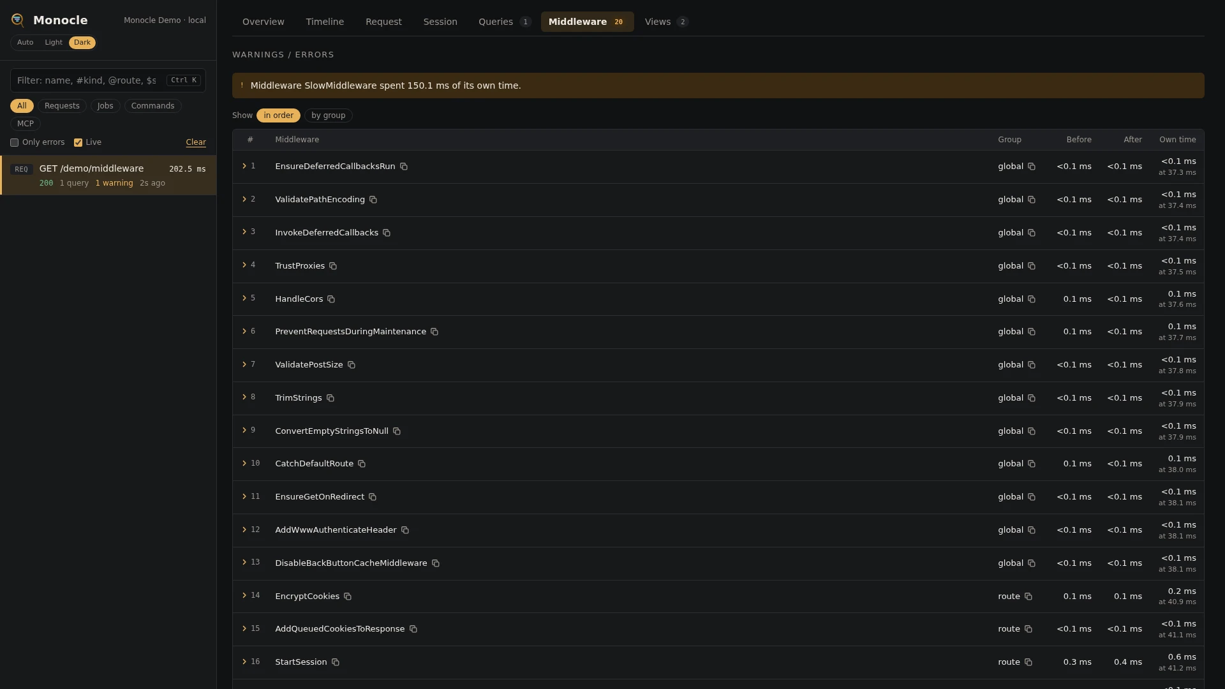The image size is (1225, 689).
Task: Uncheck the Live checkbox
Action: click(78, 143)
